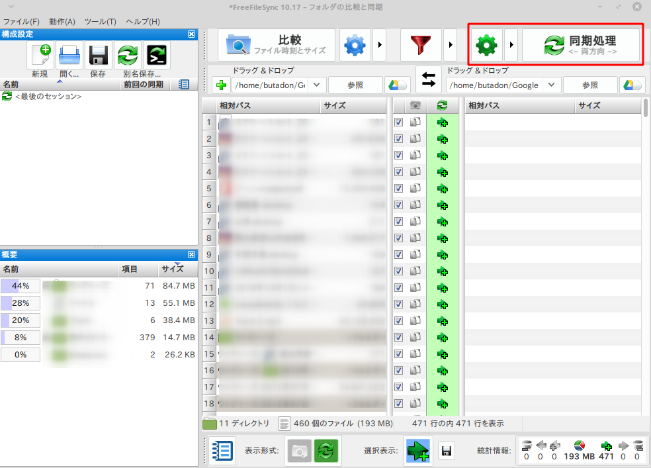Click left folder path input field
Image resolution: width=651 pixels, height=468 pixels.
(x=271, y=85)
